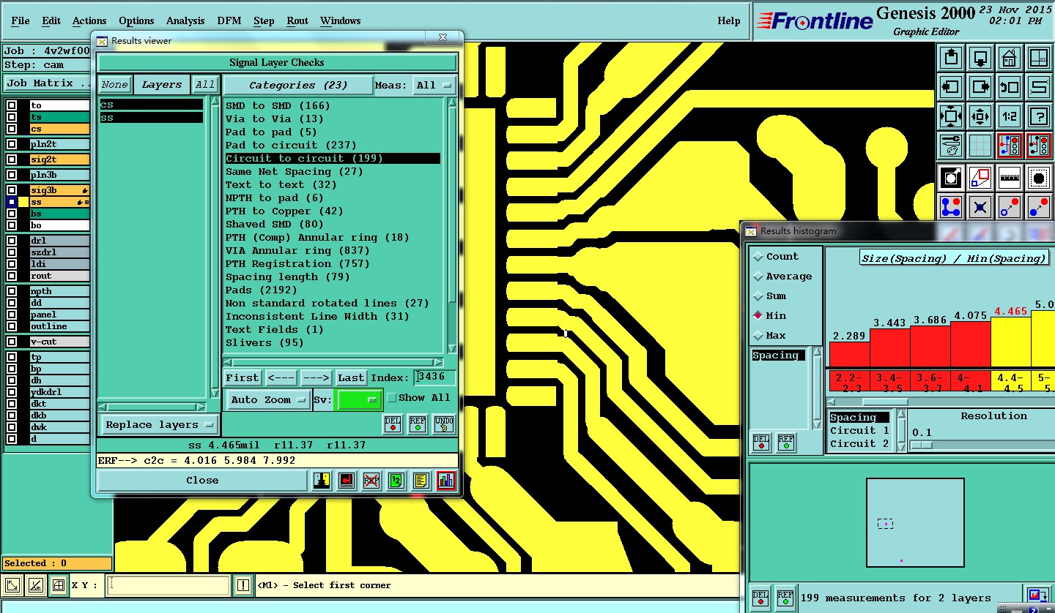
Task: Open the Rout menu
Action: click(x=297, y=20)
